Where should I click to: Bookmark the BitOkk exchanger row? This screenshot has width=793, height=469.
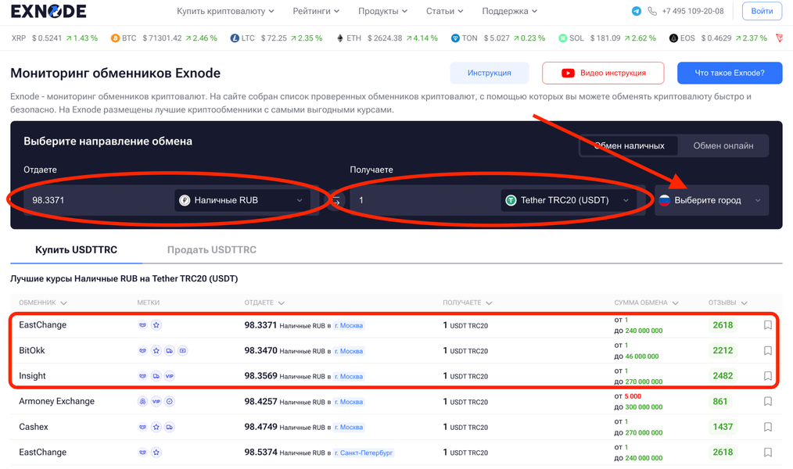[x=767, y=351]
